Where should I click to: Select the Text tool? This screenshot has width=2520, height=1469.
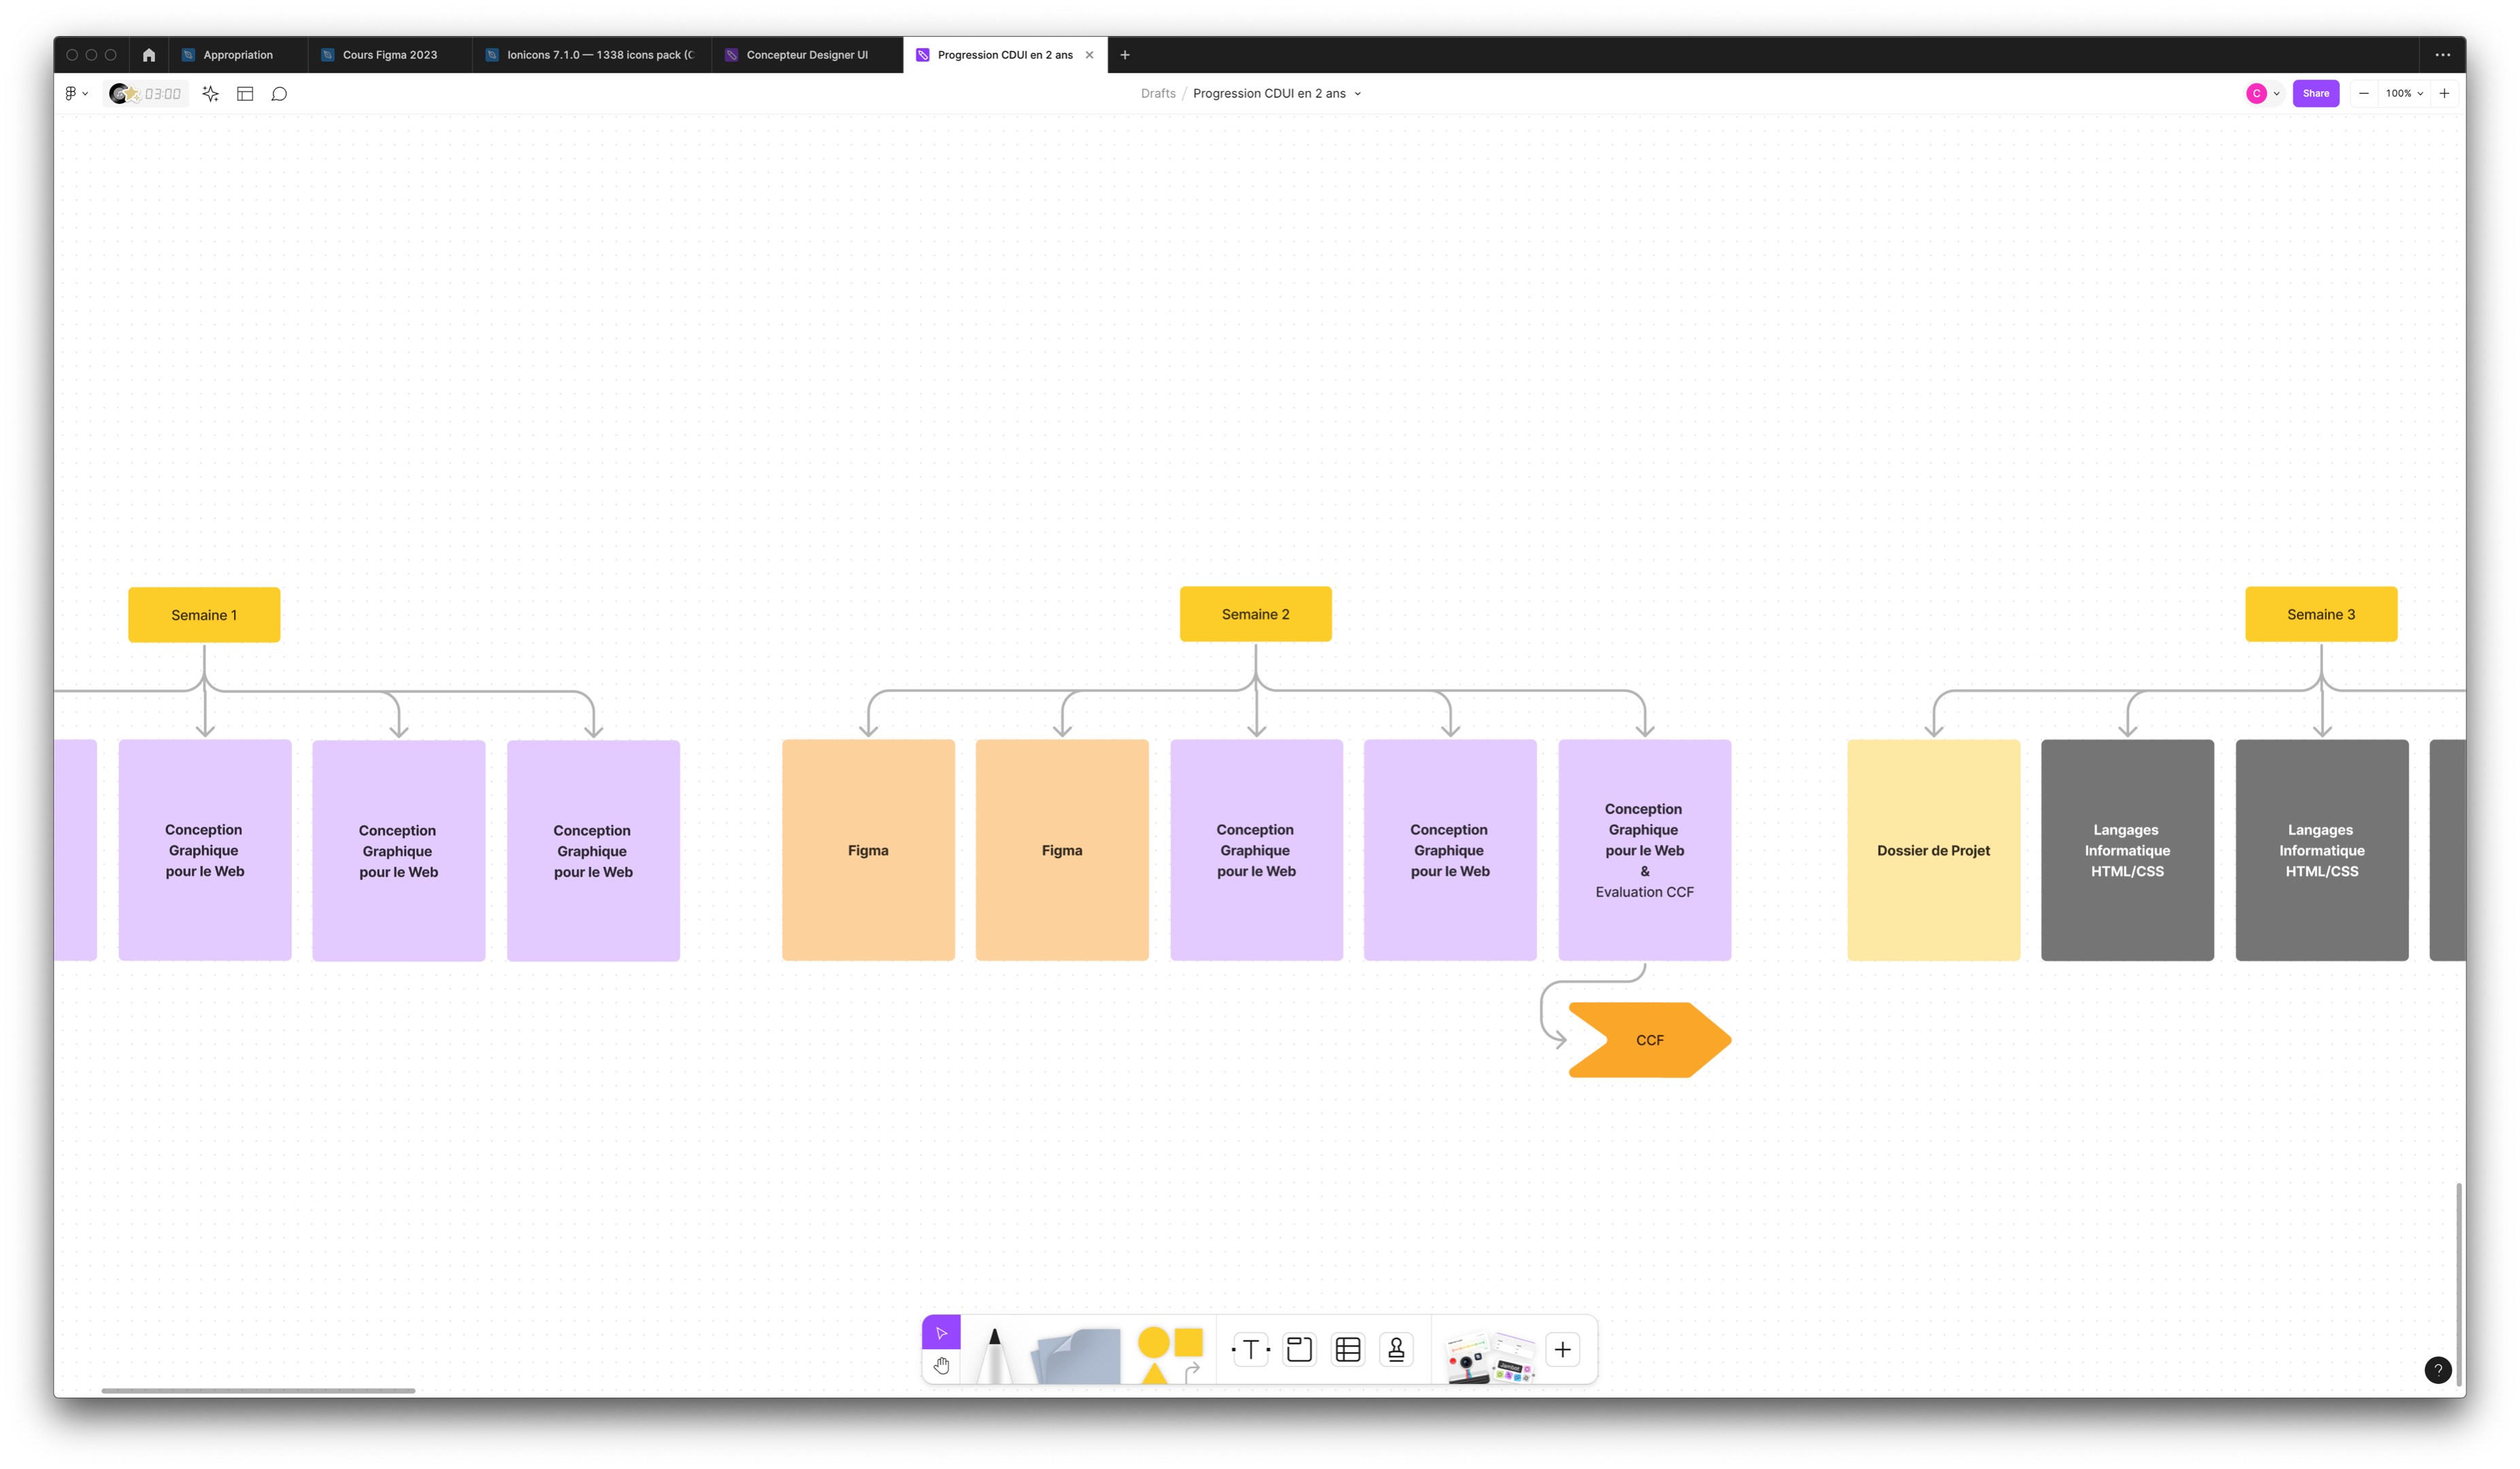pyautogui.click(x=1250, y=1350)
